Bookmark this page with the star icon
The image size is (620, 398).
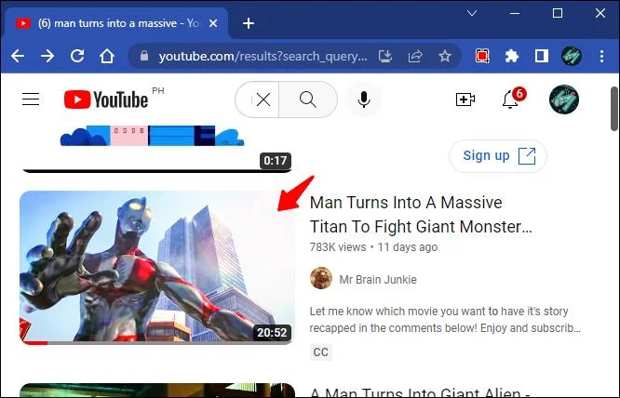click(x=445, y=56)
